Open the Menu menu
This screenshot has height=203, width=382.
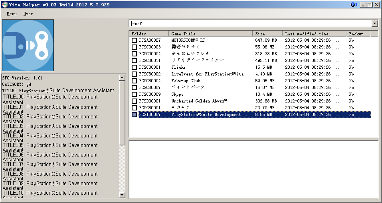click(12, 14)
